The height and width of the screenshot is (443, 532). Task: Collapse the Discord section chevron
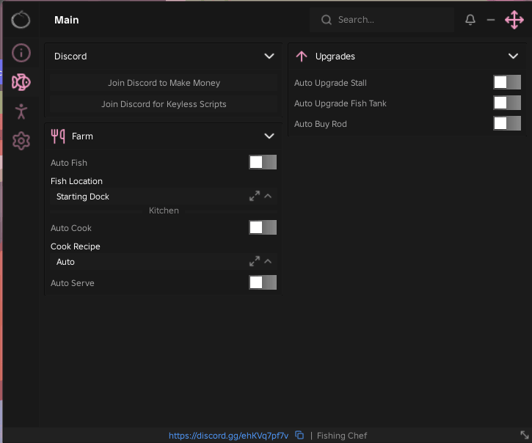pos(269,56)
